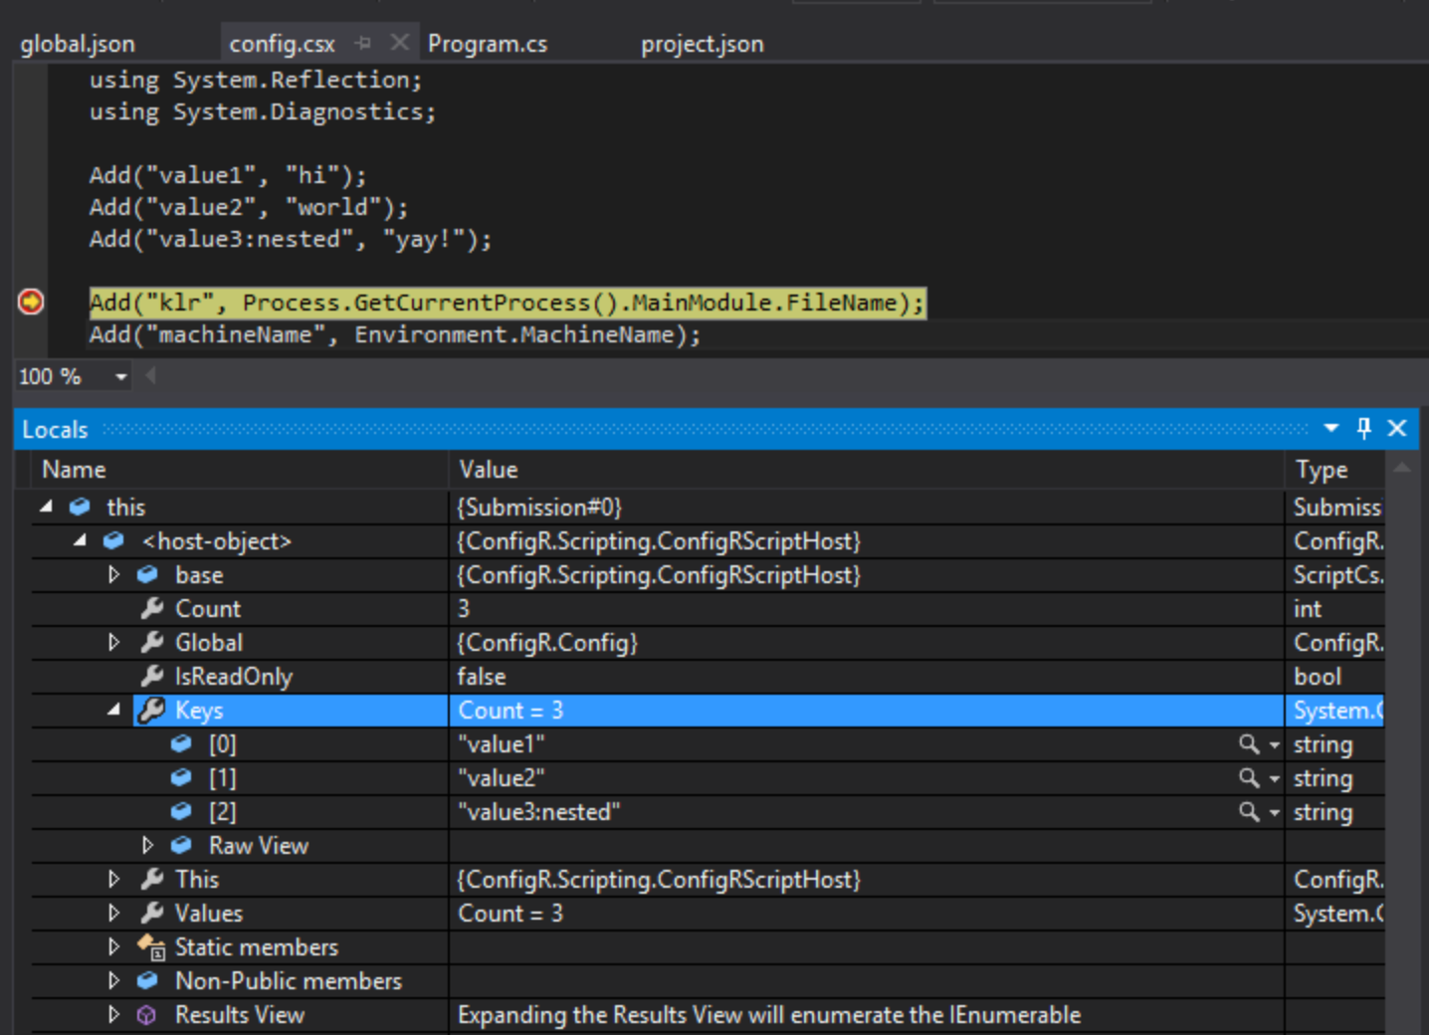Click the cube icon beside [0]

181,743
